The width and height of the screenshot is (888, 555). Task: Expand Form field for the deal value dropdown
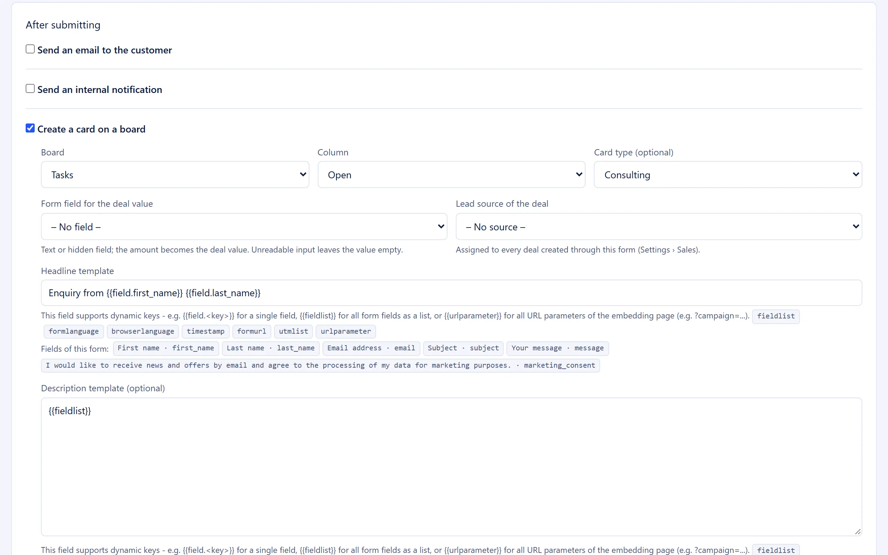pos(244,227)
